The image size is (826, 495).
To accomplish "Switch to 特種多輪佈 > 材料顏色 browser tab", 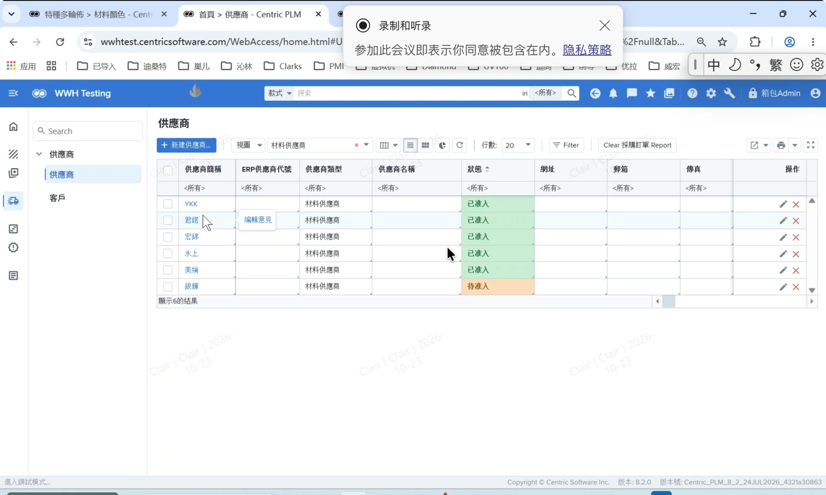I will (x=98, y=14).
